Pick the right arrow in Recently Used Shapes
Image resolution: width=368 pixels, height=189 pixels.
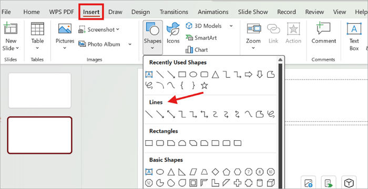click(x=248, y=75)
